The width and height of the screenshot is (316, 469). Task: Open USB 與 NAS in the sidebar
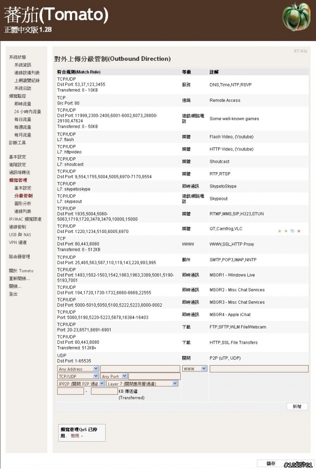coord(20,234)
